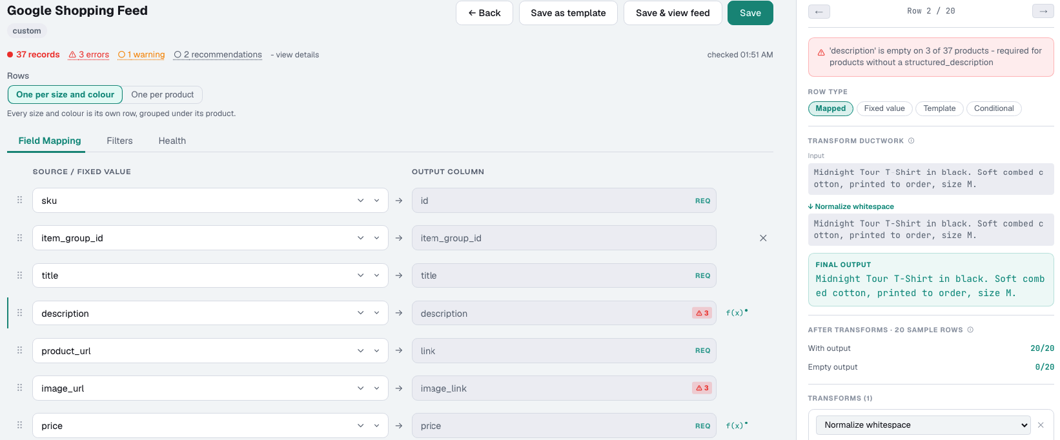This screenshot has height=440, width=1060.
Task: Open the product_url source dropdown
Action: click(210, 350)
